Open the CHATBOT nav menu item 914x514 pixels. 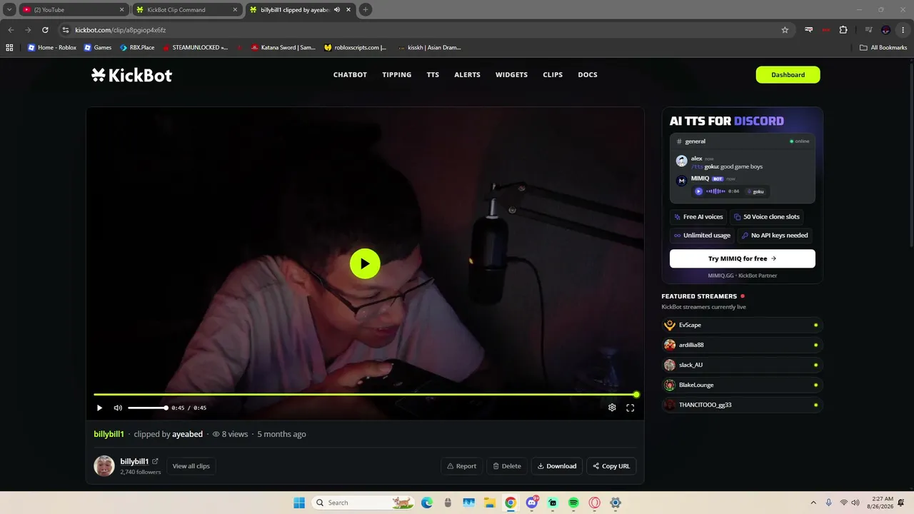pos(350,75)
